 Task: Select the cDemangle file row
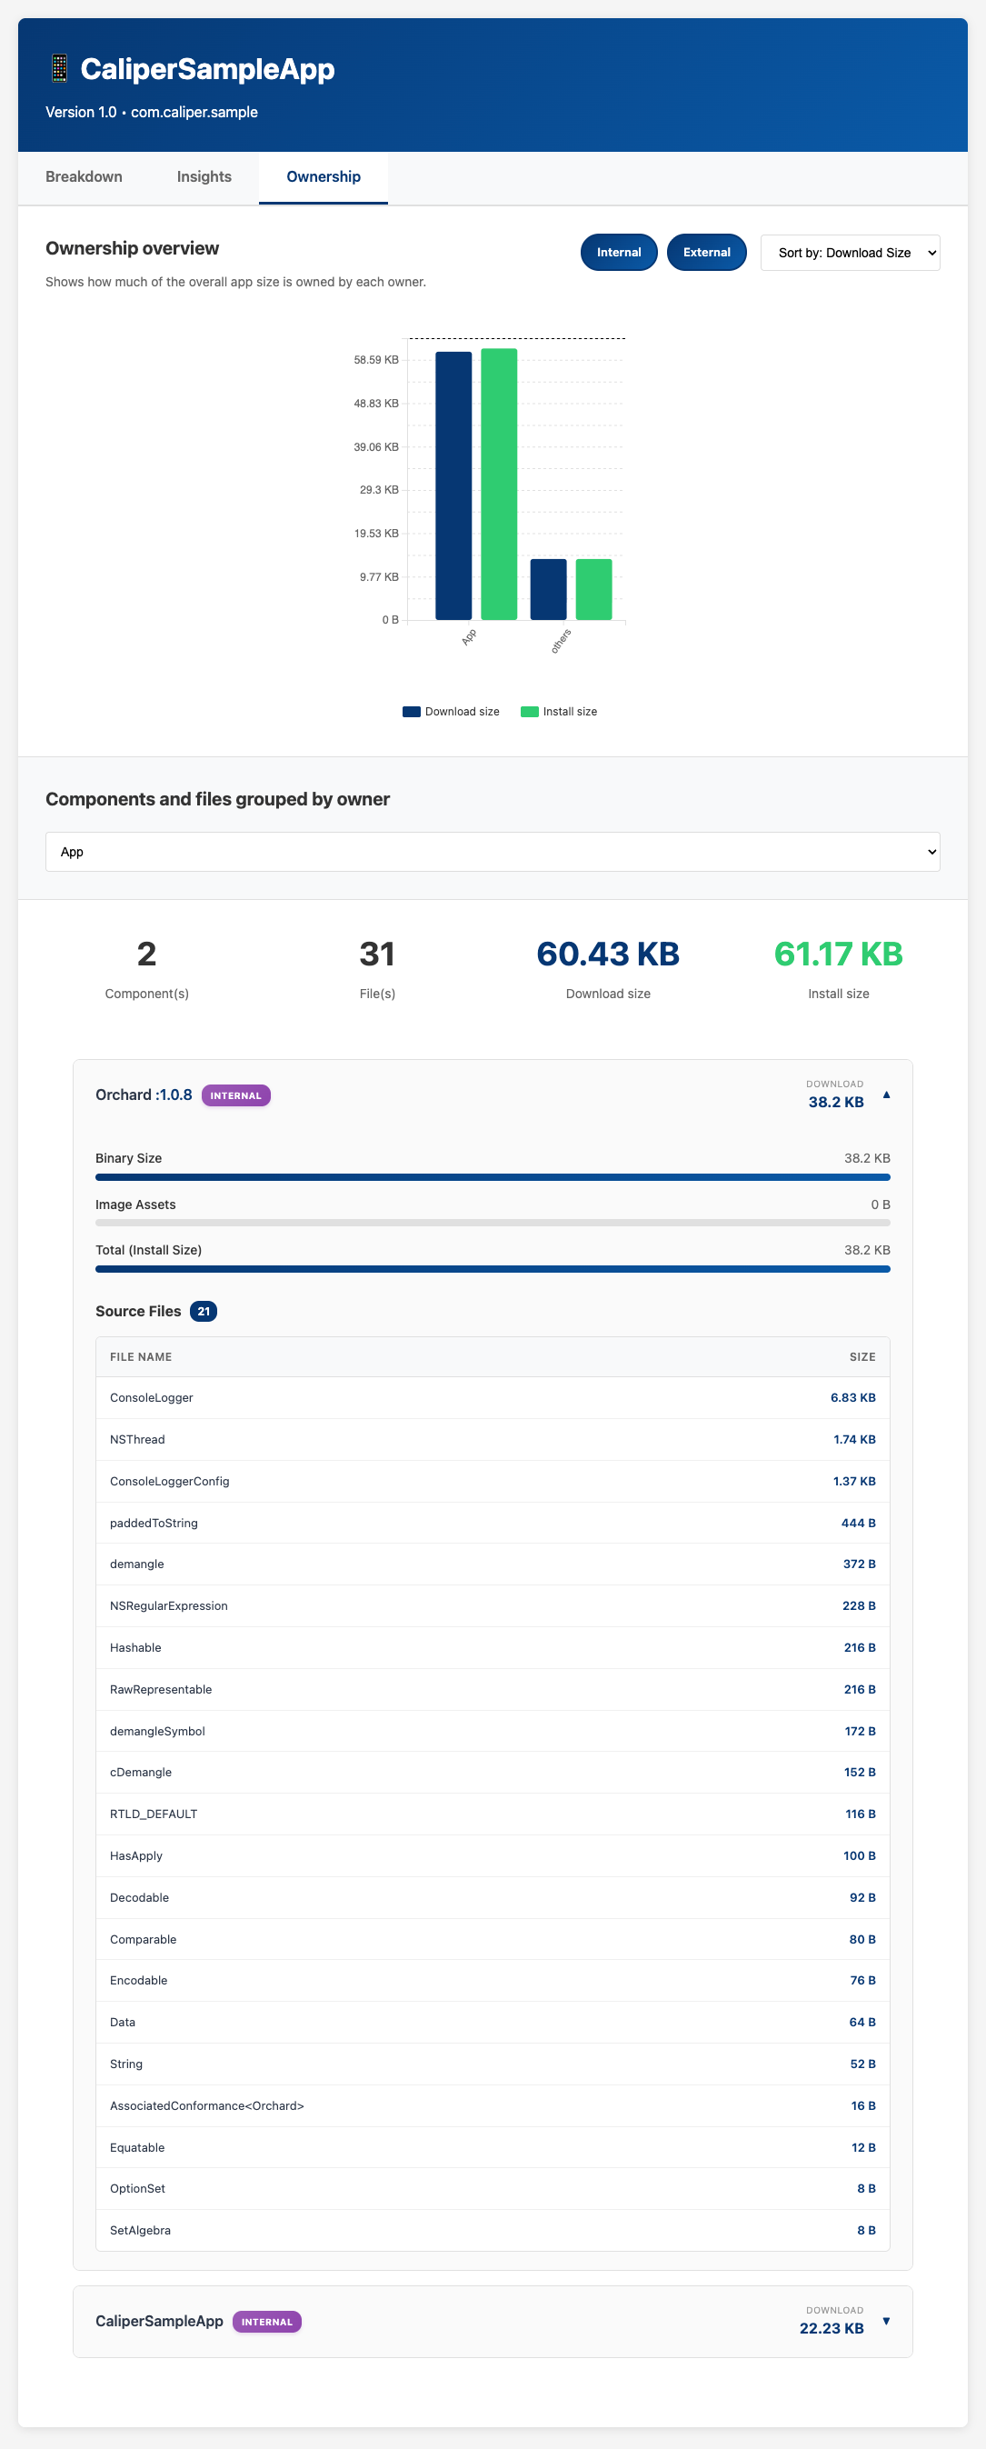pos(493,1772)
